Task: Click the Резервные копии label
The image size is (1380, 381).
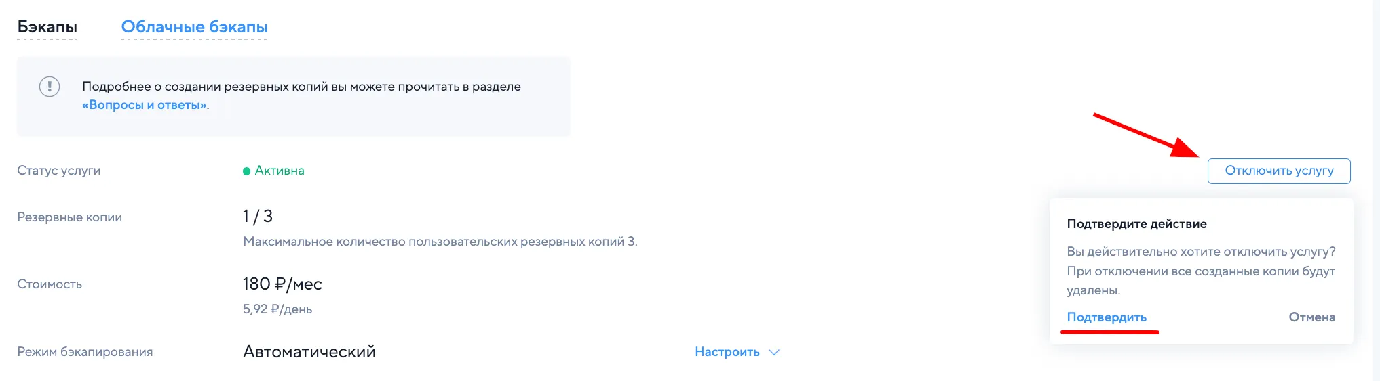Action: click(69, 217)
